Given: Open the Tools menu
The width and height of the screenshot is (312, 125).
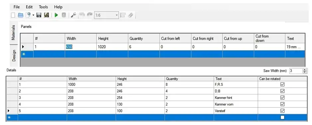Looking at the screenshot, I should click(x=44, y=7).
